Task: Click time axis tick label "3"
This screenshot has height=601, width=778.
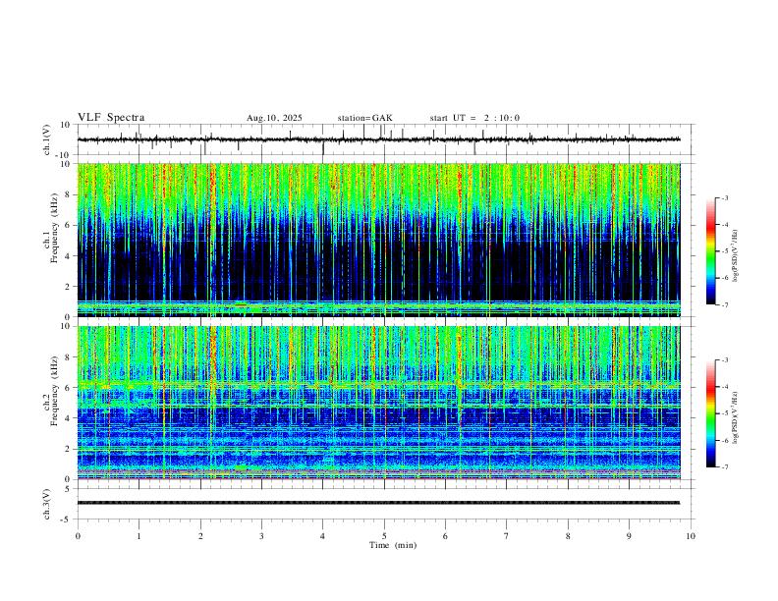Action: [x=261, y=536]
